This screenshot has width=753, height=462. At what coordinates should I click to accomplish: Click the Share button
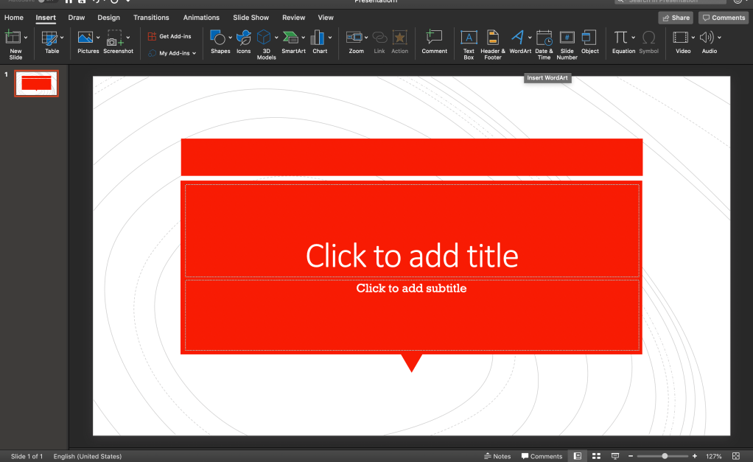click(676, 18)
